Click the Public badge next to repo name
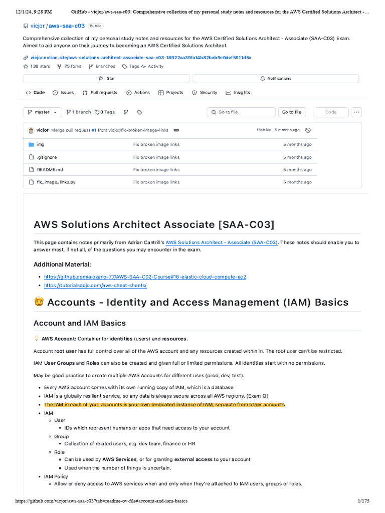This screenshot has width=385, height=513. click(x=96, y=26)
